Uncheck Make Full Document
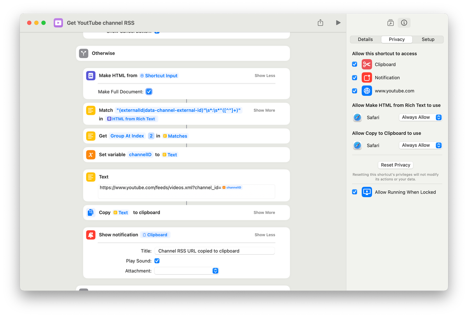The image size is (468, 317). click(149, 92)
